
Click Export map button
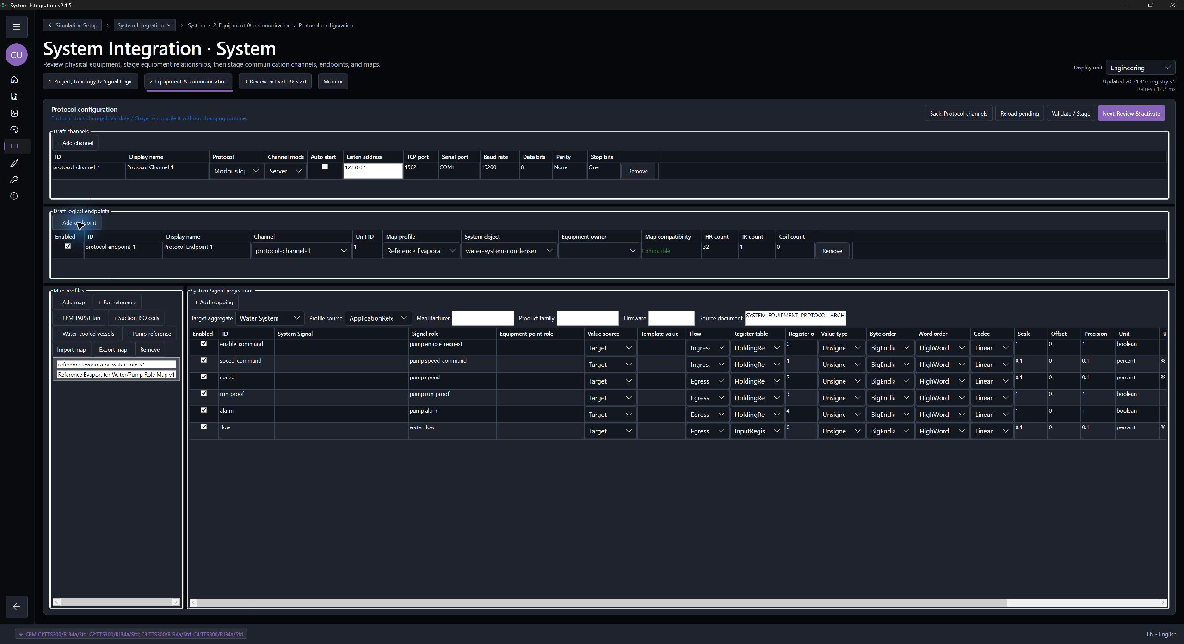tap(113, 349)
